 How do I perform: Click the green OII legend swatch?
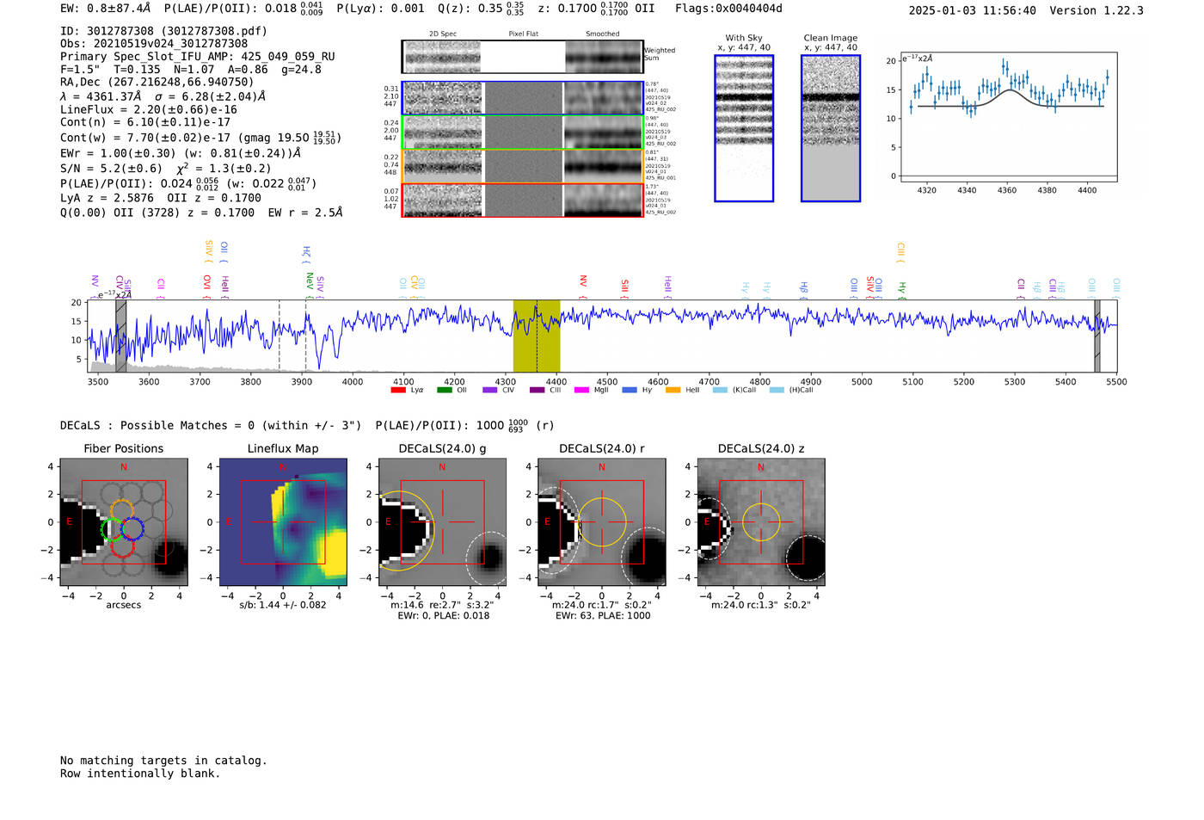point(445,391)
